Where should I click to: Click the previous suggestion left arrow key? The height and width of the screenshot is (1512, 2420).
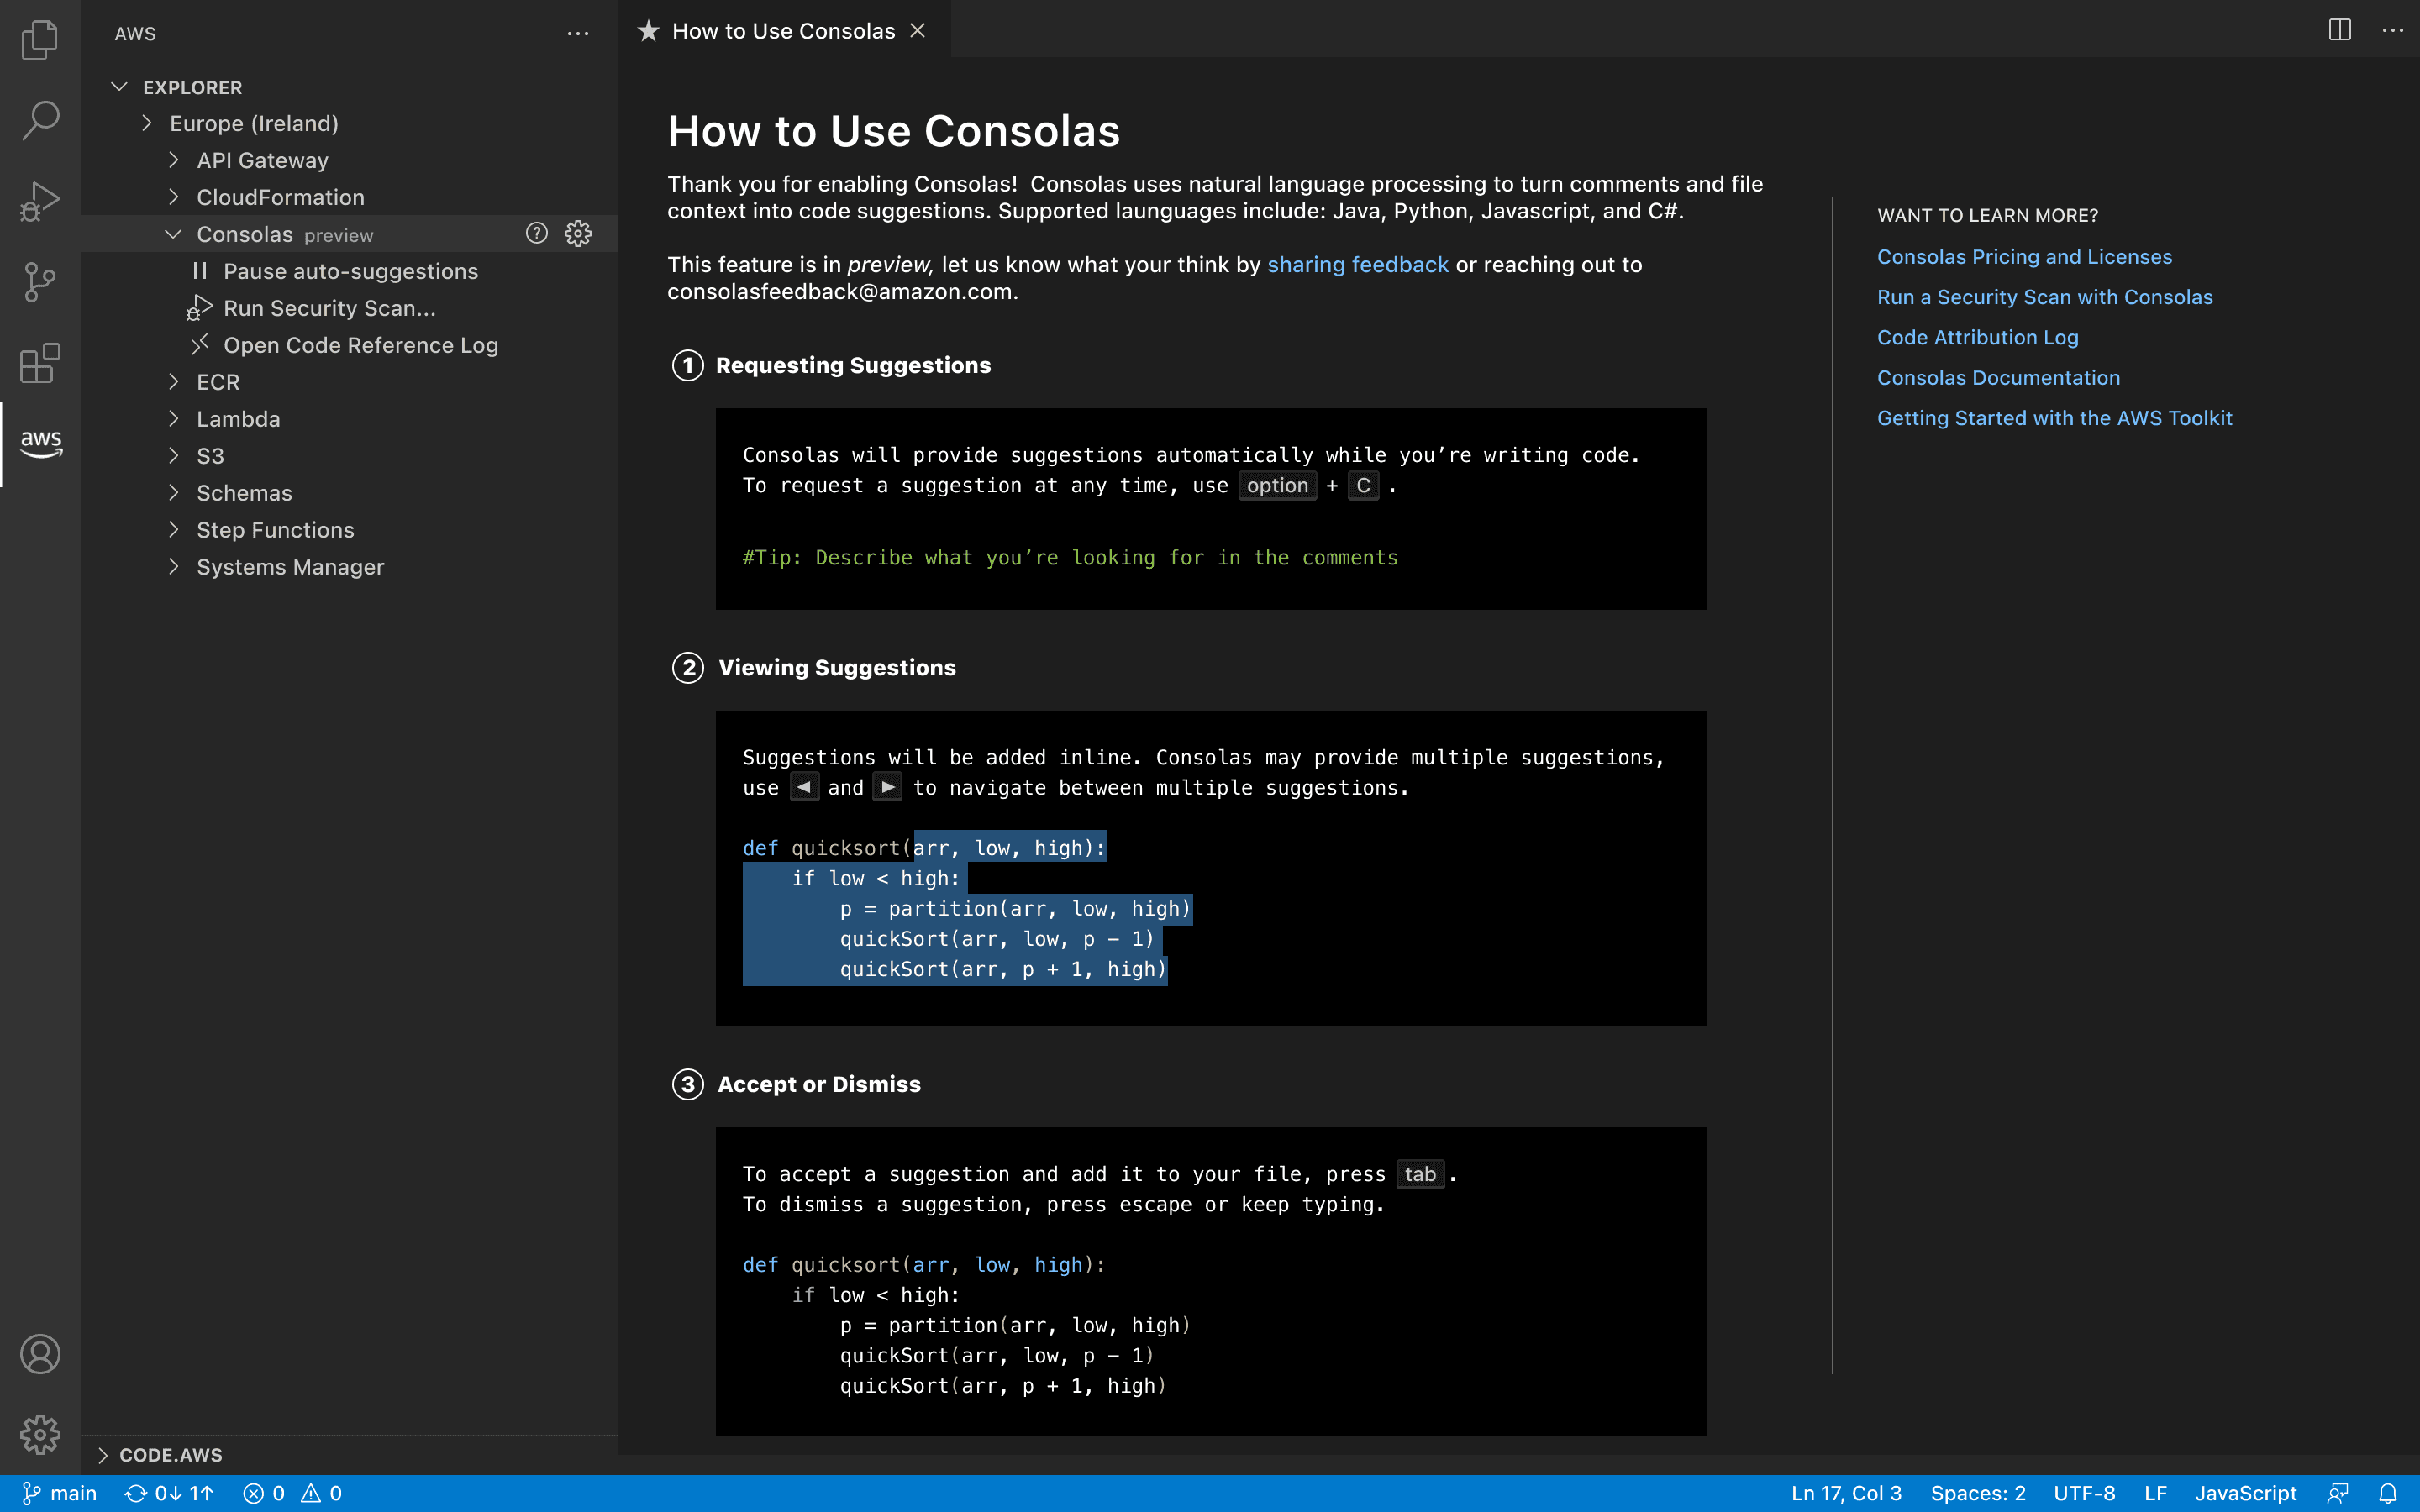[804, 787]
